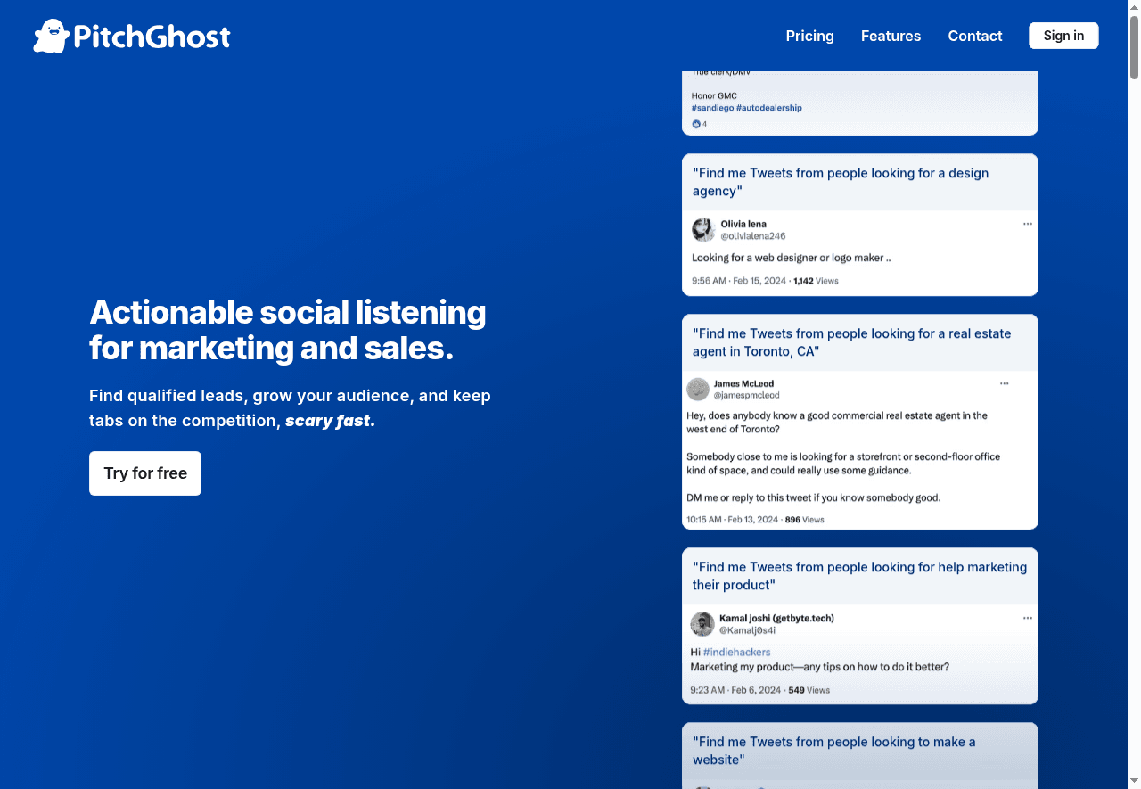Select Contact in the top navigation
This screenshot has height=789, width=1141.
974,36
